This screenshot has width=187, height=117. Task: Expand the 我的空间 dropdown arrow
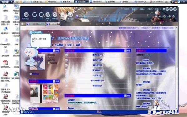[x=150, y=28]
